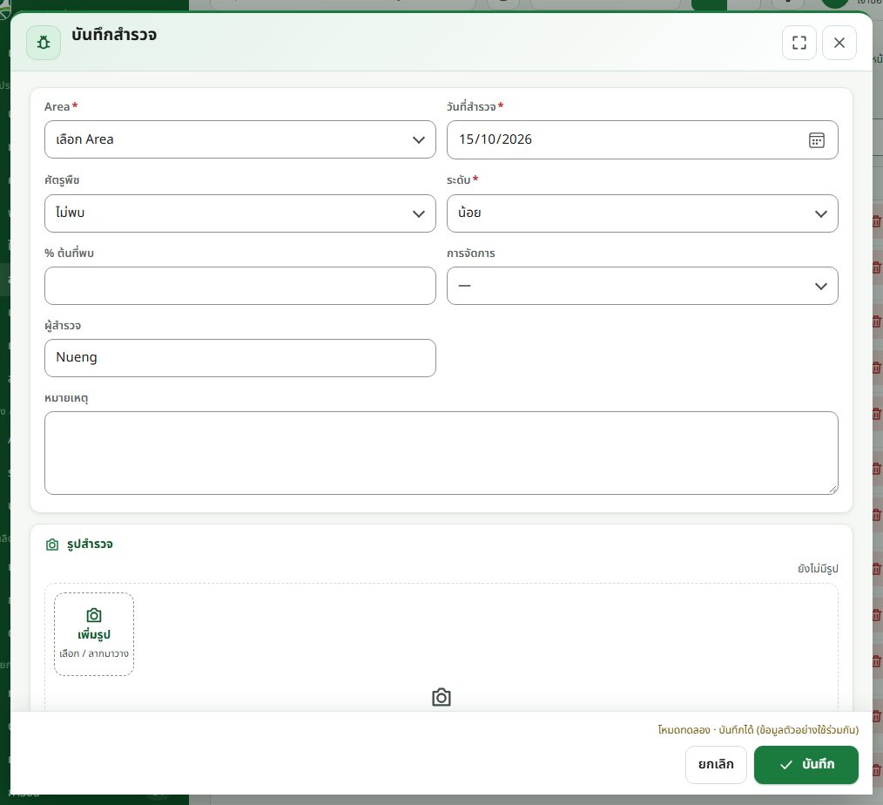Click the ยังไม่มีรูป status text

[818, 568]
